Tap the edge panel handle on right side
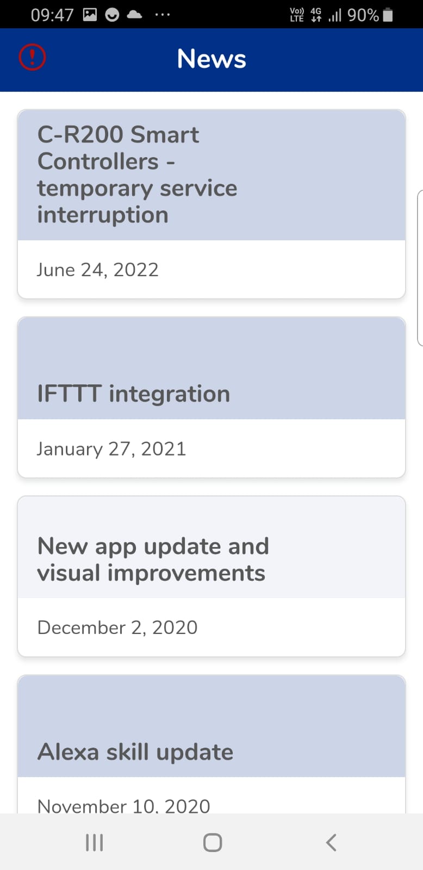This screenshot has height=870, width=423. coord(420,268)
